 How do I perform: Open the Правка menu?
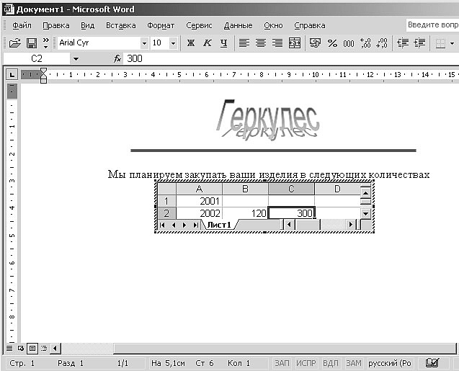[x=56, y=25]
